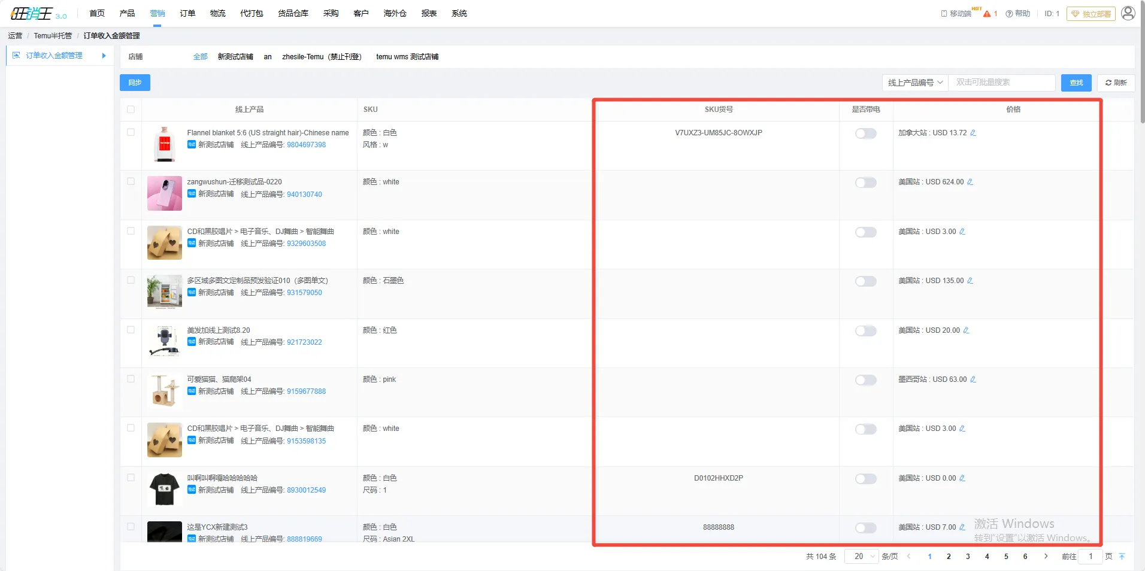Click the user avatar icon
This screenshot has height=571, width=1145.
[x=1128, y=13]
